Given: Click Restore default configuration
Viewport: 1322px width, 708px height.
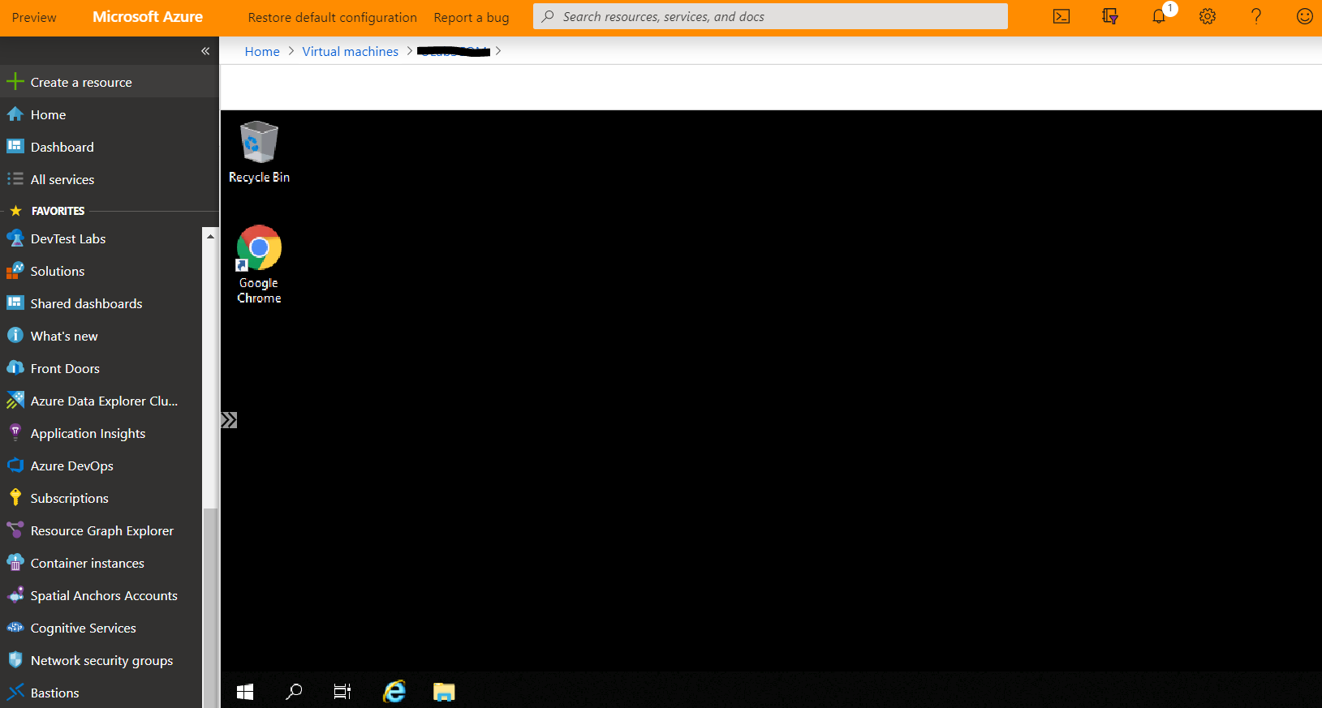Looking at the screenshot, I should coord(332,17).
